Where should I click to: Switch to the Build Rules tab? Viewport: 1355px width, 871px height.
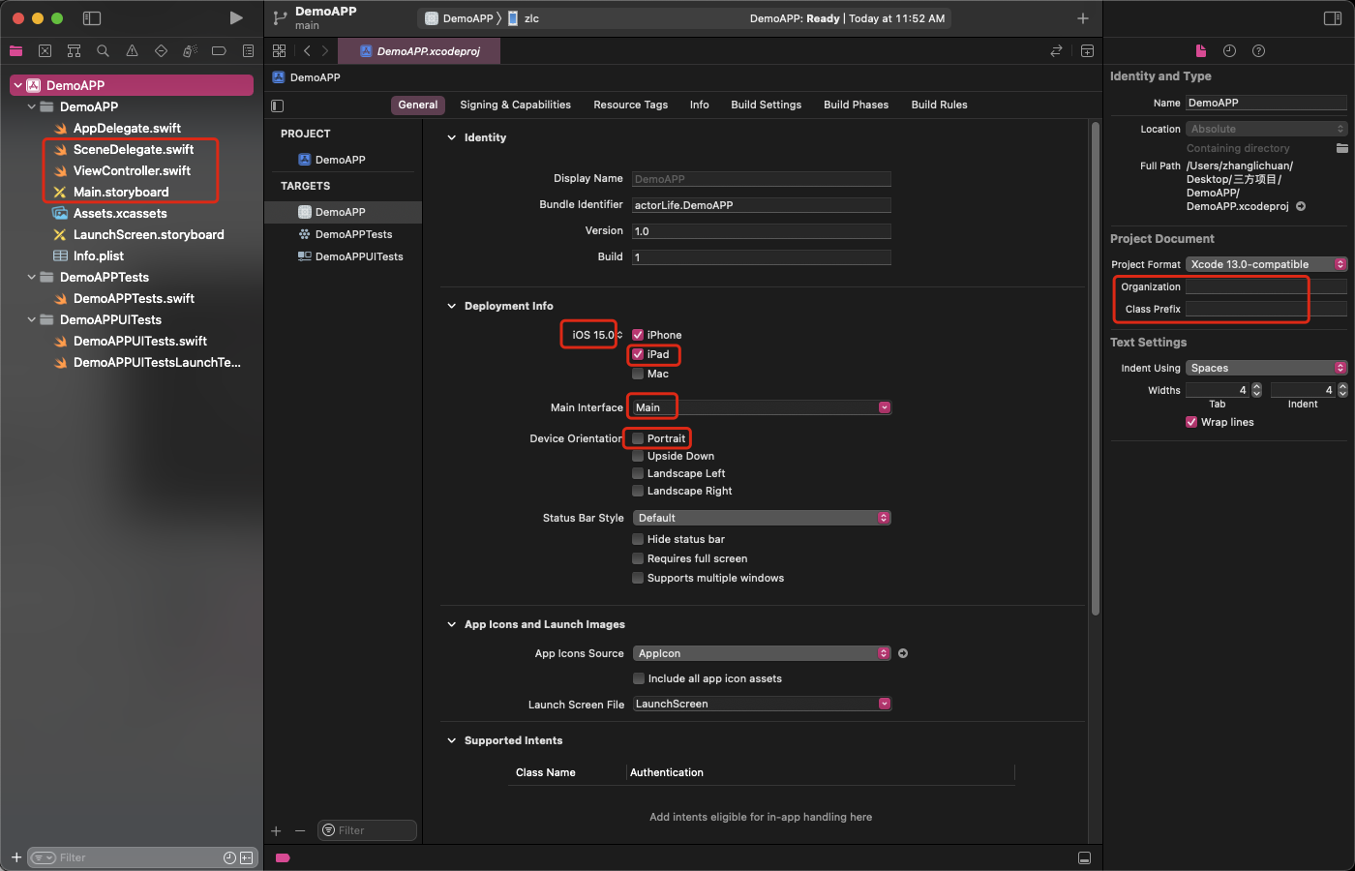point(939,105)
